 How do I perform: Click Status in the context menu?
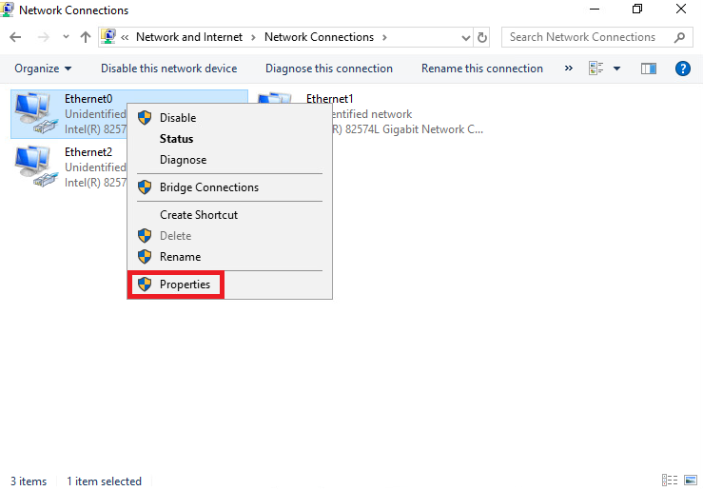coord(176,139)
